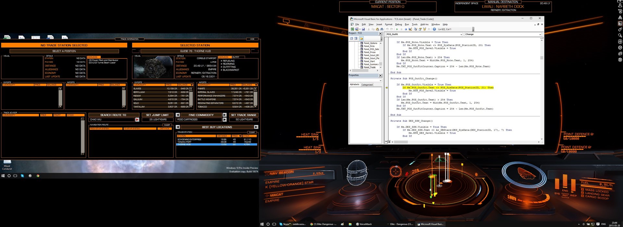The height and width of the screenshot is (227, 623).
Task: Click the Reset stop icon in VBA toolbar
Action: point(406,29)
